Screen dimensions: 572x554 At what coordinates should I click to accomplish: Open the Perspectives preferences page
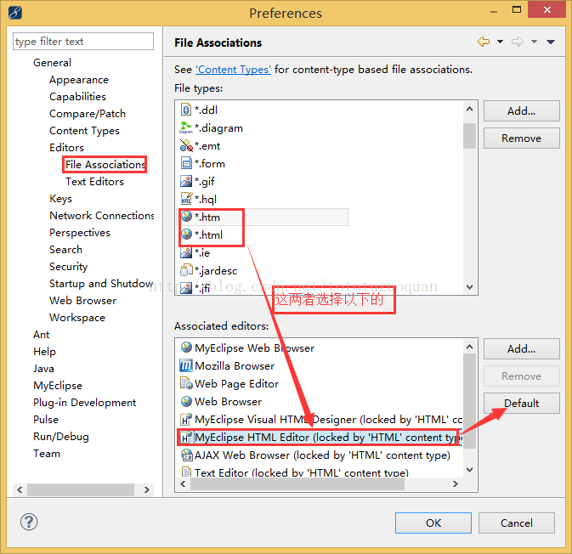[80, 232]
